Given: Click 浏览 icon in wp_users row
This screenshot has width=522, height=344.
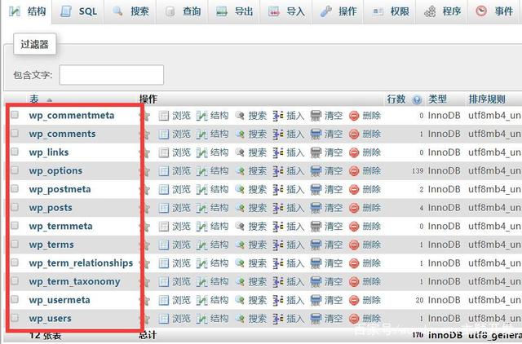Looking at the screenshot, I should point(164,319).
